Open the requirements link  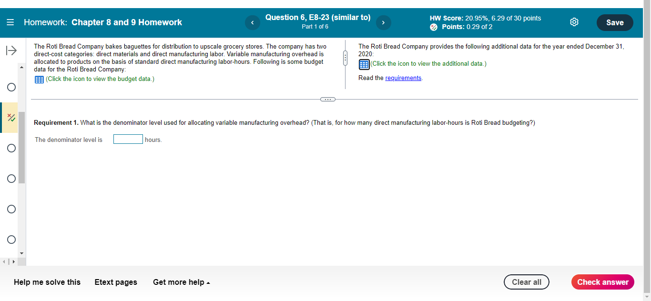(x=403, y=78)
